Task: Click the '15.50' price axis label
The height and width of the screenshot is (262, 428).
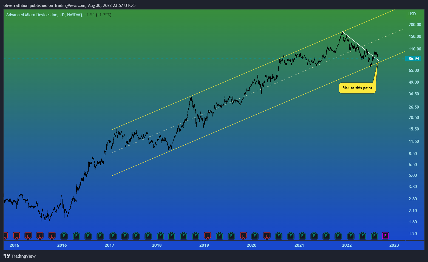Action: [x=414, y=129]
